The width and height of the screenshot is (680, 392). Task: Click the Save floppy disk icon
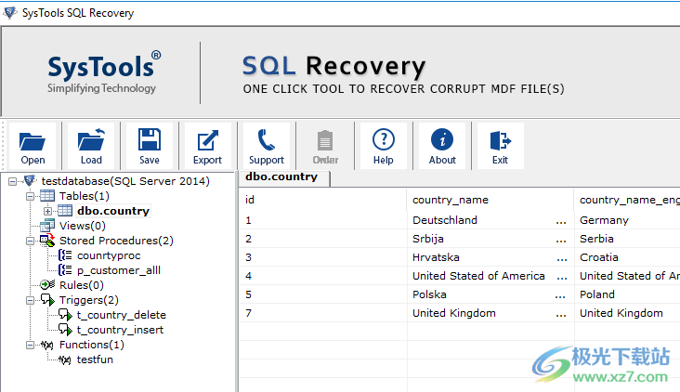[x=150, y=139]
